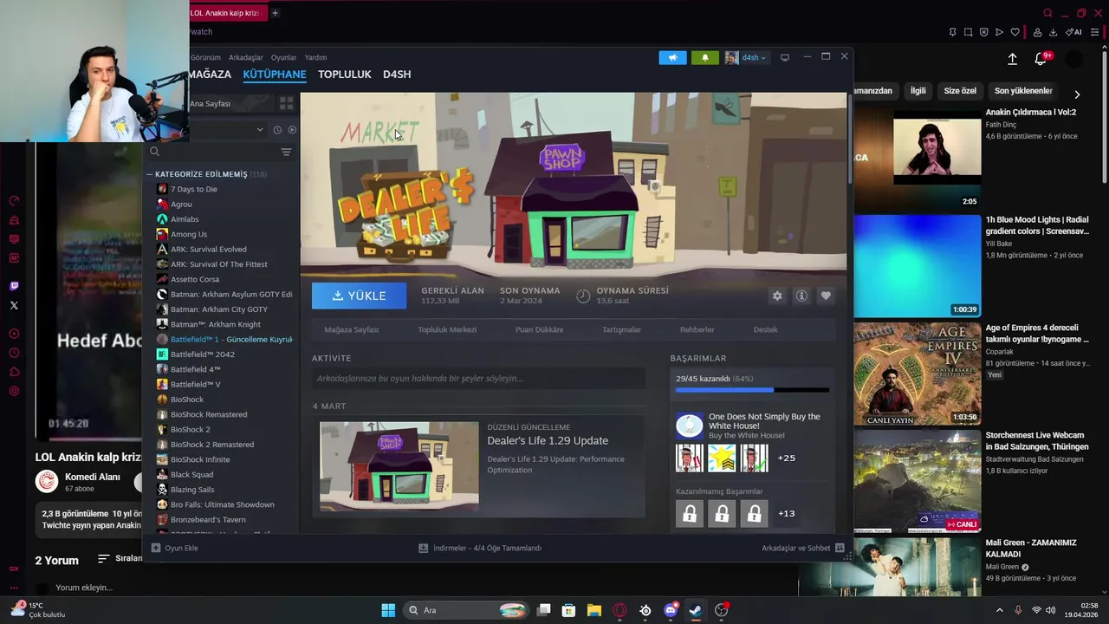
Task: Open the D4SH profile tab
Action: [x=397, y=75]
